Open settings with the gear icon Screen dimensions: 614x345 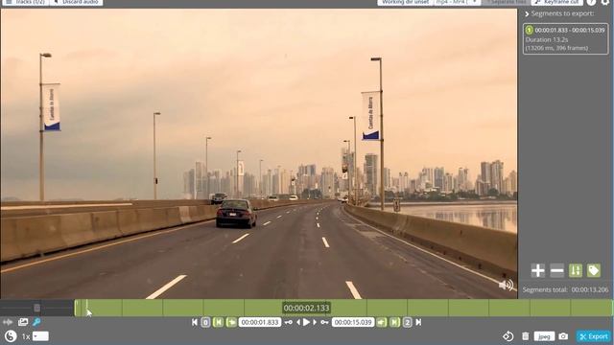[605, 2]
